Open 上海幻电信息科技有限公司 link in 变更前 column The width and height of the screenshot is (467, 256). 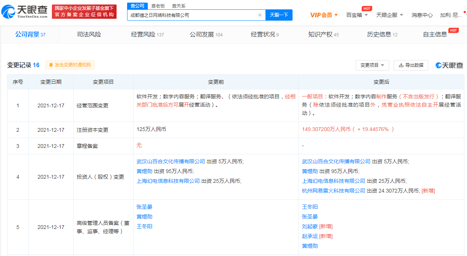168,181
